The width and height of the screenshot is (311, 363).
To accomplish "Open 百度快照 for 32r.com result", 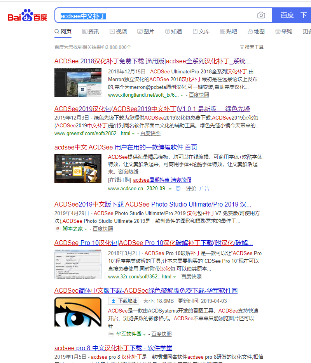I will [191, 277].
